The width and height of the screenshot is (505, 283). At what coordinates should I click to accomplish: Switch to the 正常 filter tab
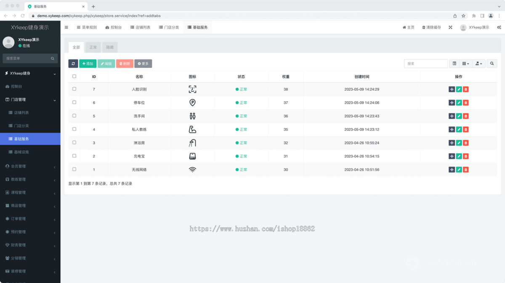pyautogui.click(x=93, y=47)
